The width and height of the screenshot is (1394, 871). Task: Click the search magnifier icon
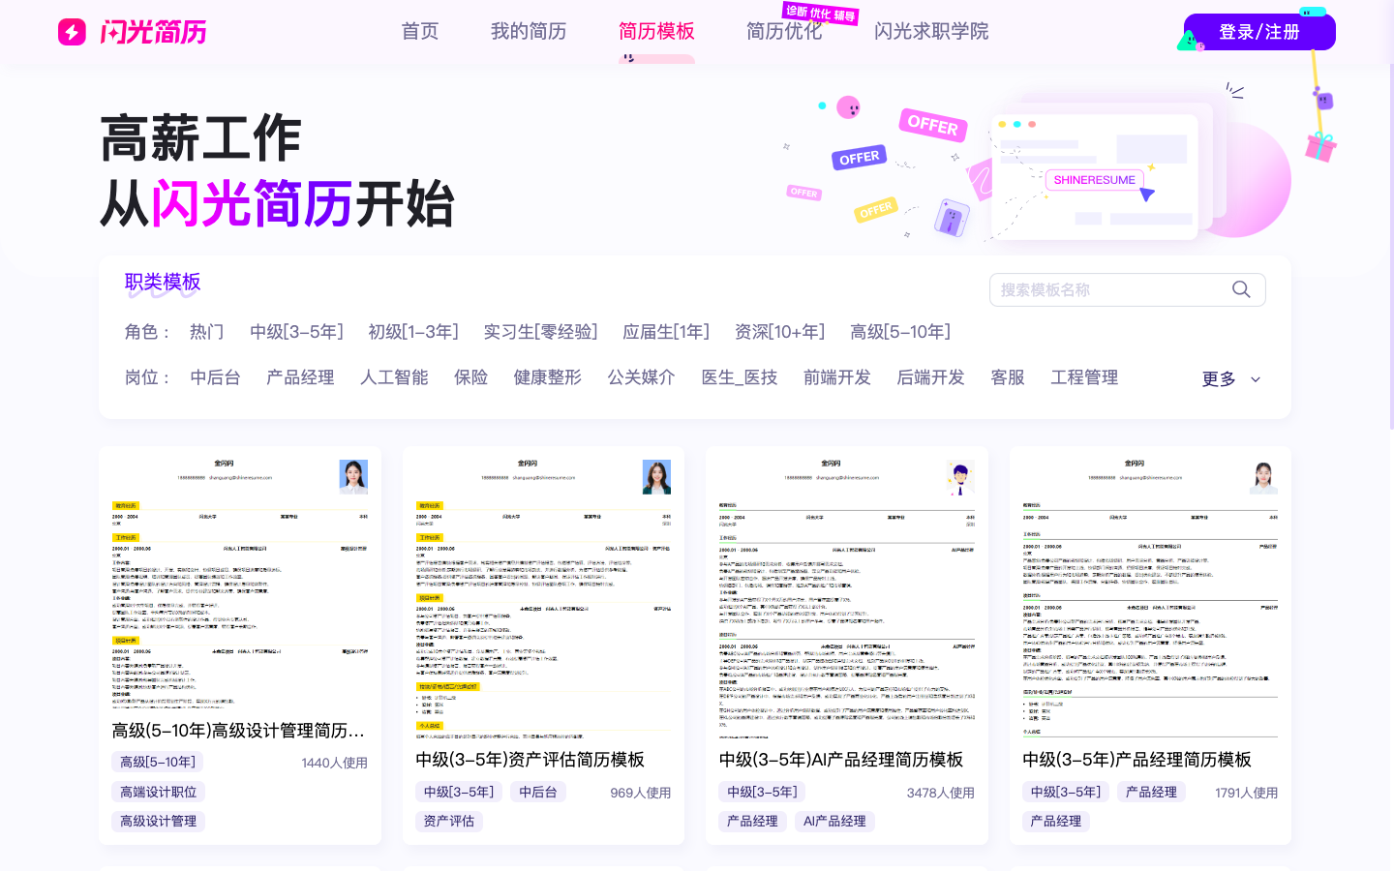(x=1241, y=289)
